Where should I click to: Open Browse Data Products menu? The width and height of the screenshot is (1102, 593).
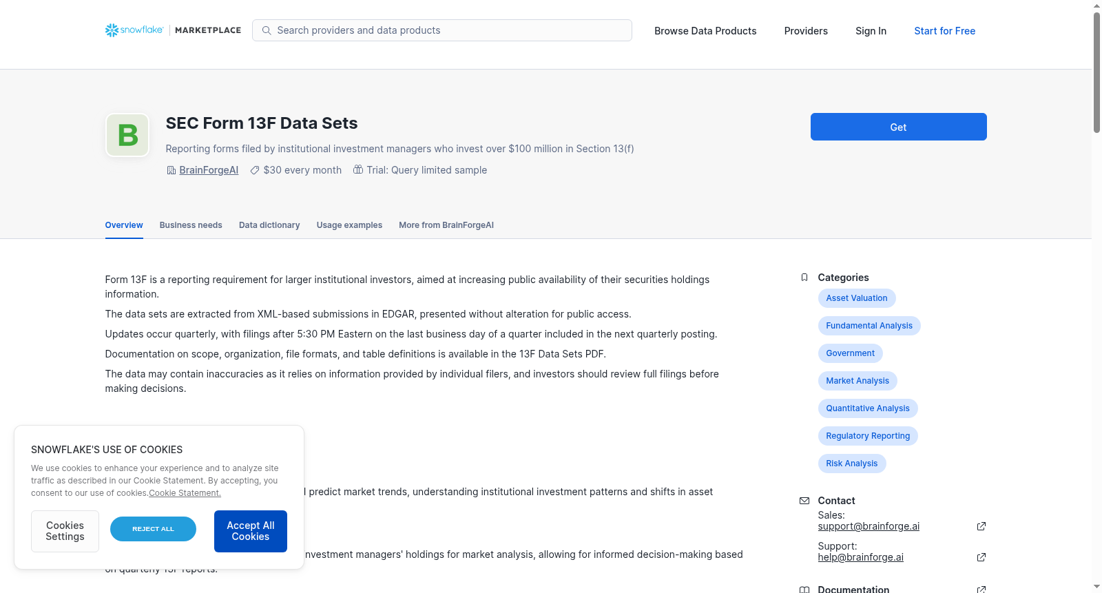pyautogui.click(x=705, y=31)
